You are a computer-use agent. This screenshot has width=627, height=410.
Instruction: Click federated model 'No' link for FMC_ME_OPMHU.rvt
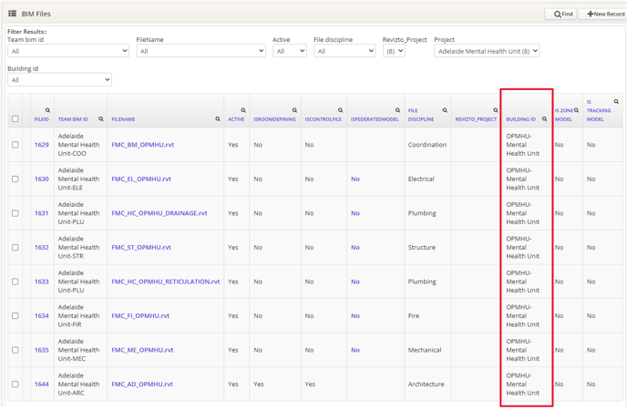(355, 350)
